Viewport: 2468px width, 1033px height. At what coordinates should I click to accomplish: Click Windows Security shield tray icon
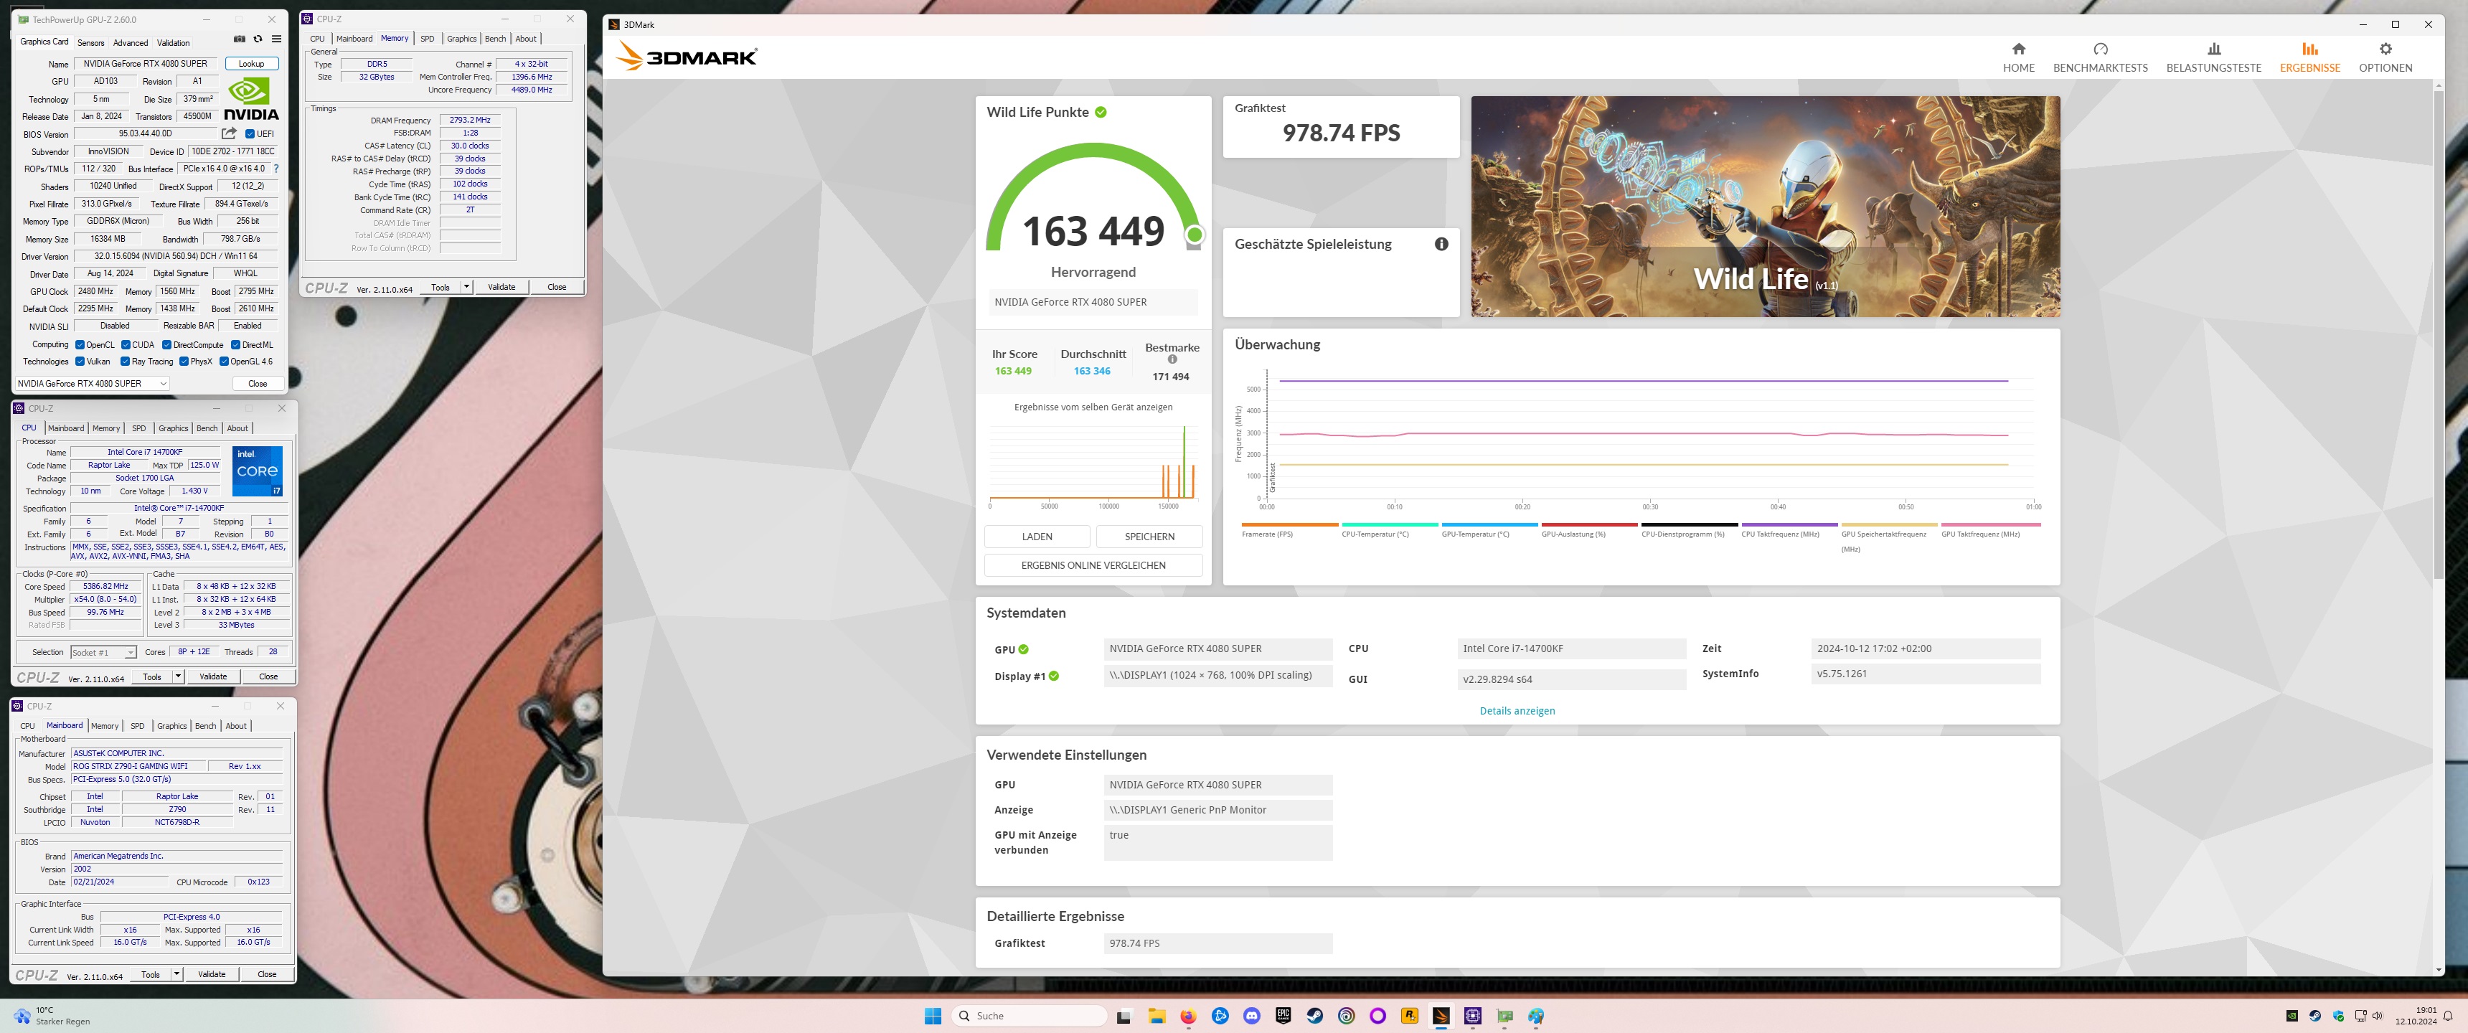2339,1016
